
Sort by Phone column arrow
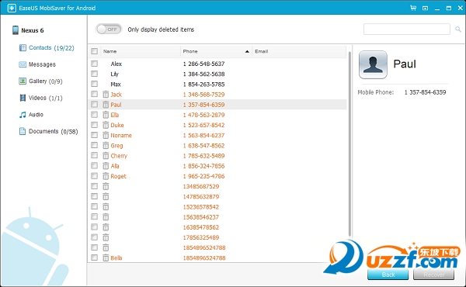pyautogui.click(x=247, y=51)
